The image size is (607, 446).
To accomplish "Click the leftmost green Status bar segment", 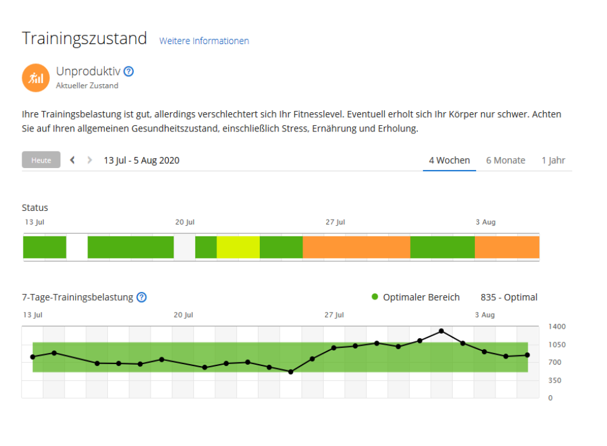I will (x=45, y=247).
